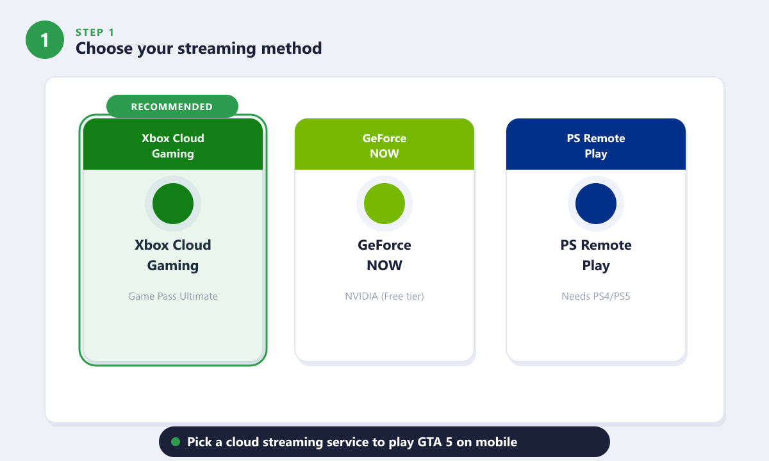Click the Xbox Cloud Gaming card title text
The height and width of the screenshot is (461, 769).
(173, 255)
